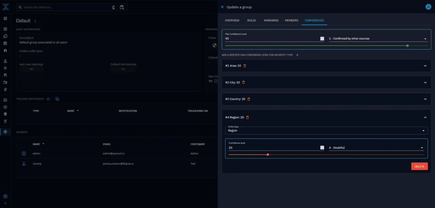Open the '4 - Doubtful' confidence dropdown
Screen dimensions: 435x208
376,148
